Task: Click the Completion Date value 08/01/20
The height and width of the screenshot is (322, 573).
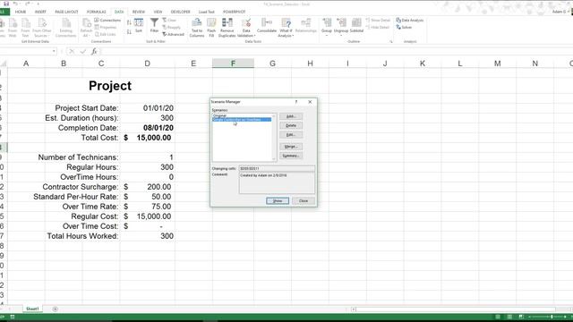Action: (147, 128)
